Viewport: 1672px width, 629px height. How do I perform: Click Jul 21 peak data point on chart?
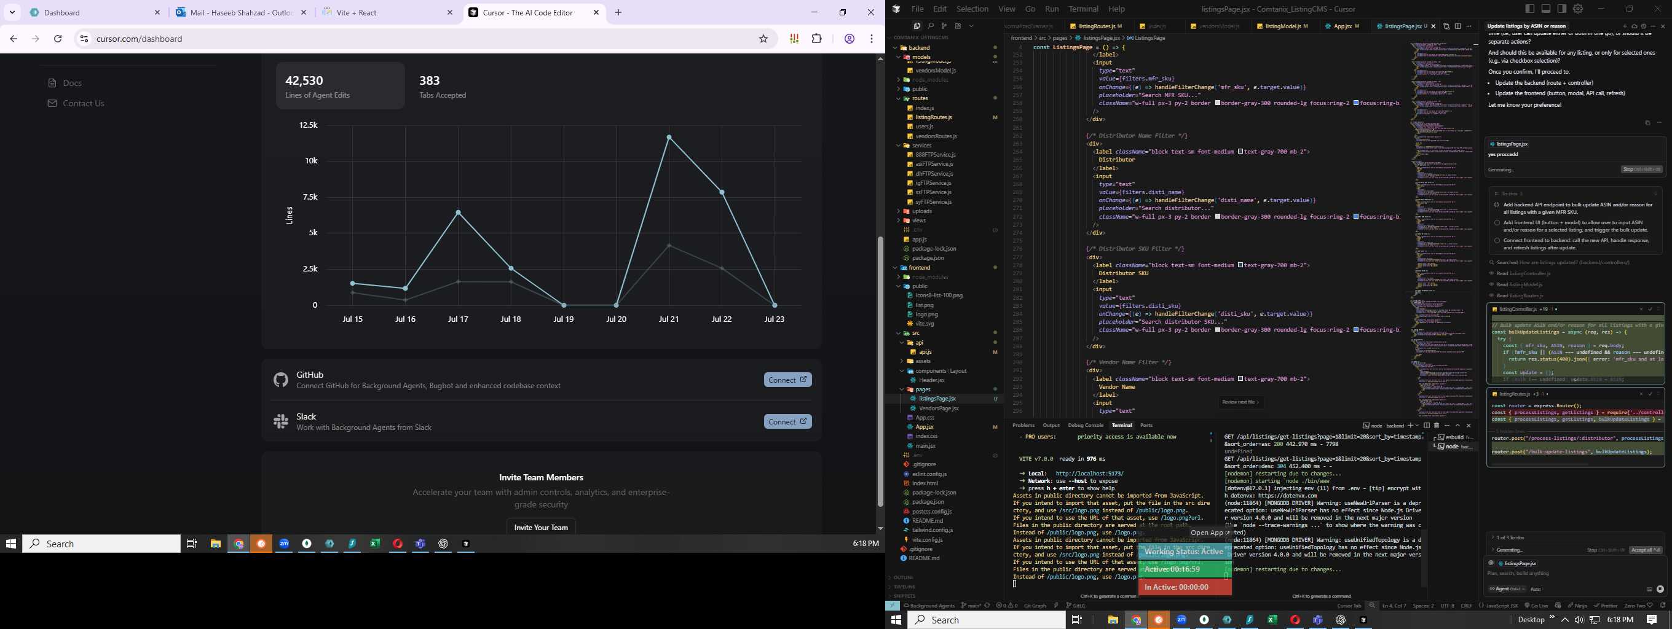point(669,137)
